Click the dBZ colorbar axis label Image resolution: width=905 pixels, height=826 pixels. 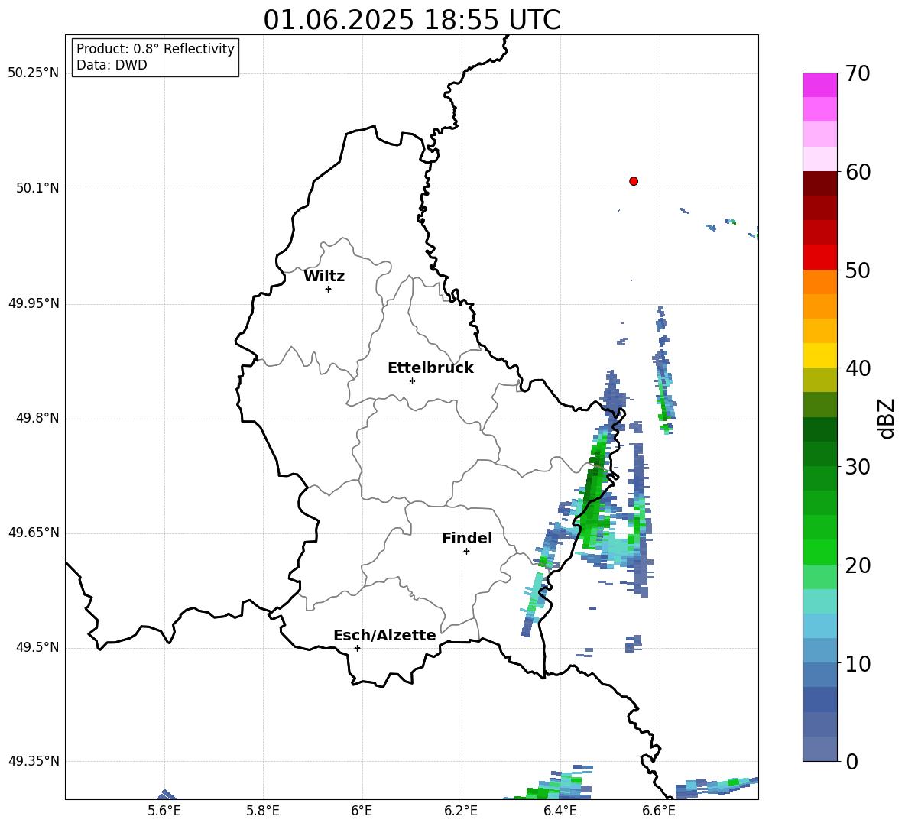coord(887,418)
